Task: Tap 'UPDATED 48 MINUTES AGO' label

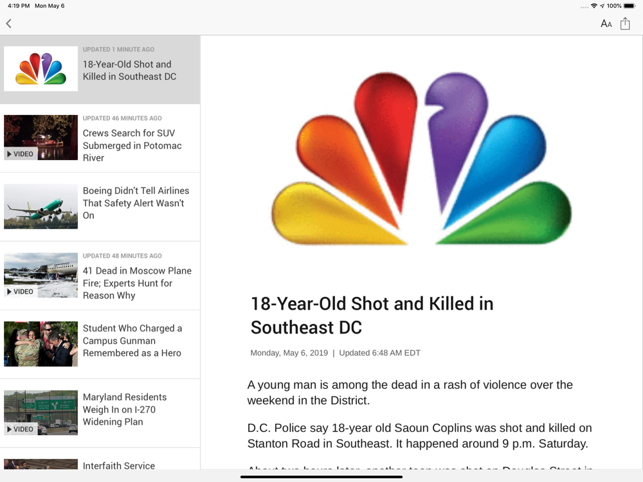Action: coord(122,256)
